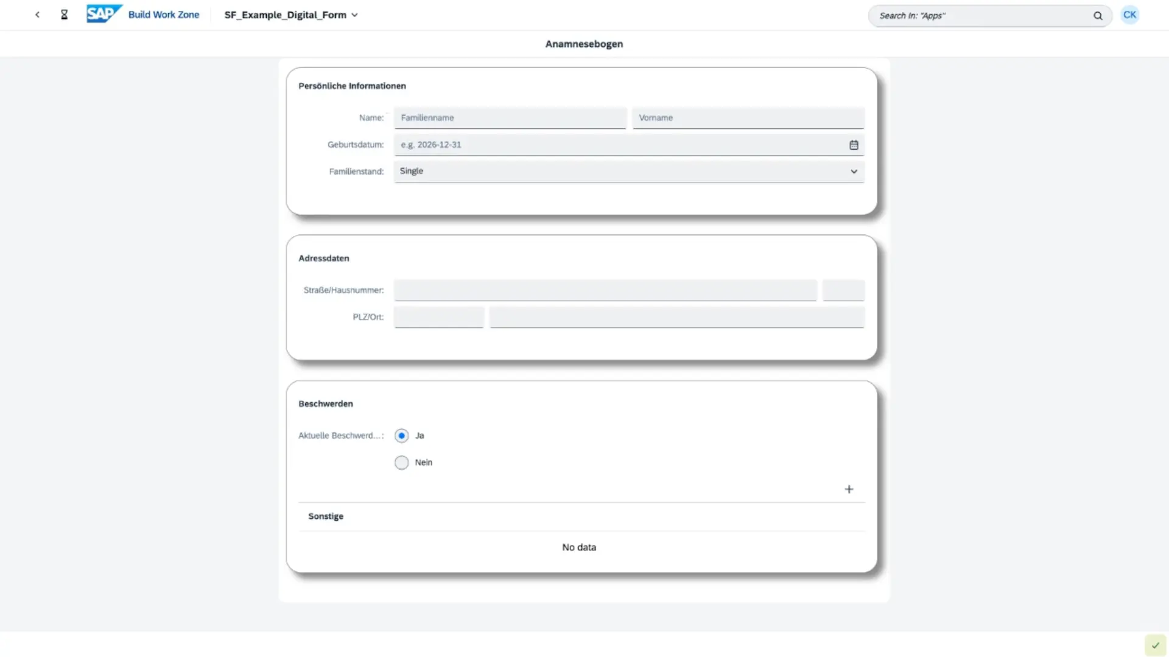Click the SAP logo

[104, 14]
